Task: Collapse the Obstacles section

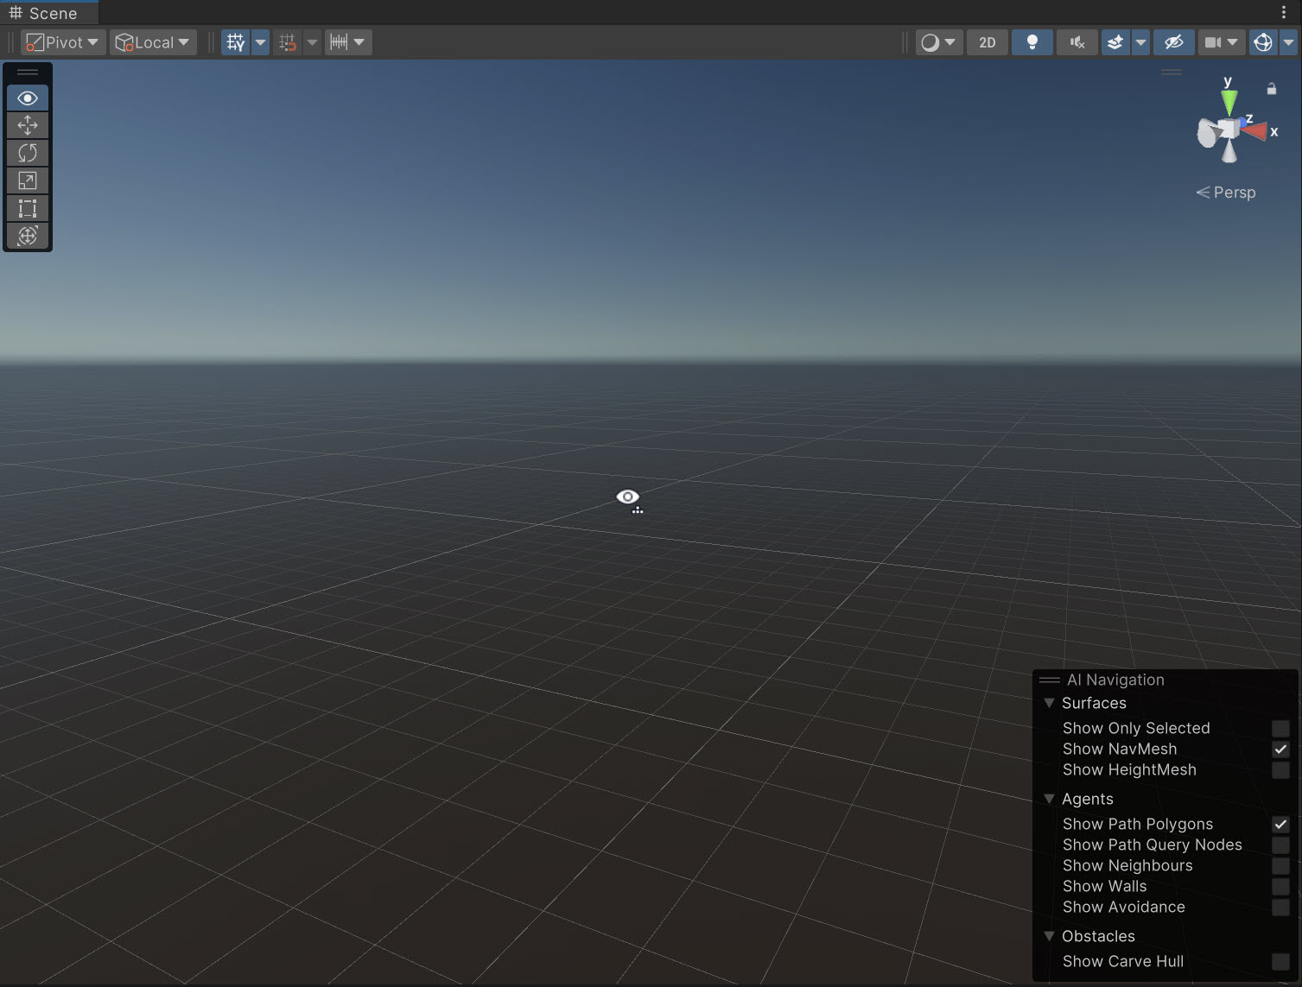Action: [x=1049, y=936]
